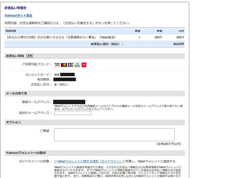Click the お支払い情報 section header

pyautogui.click(x=15, y=56)
